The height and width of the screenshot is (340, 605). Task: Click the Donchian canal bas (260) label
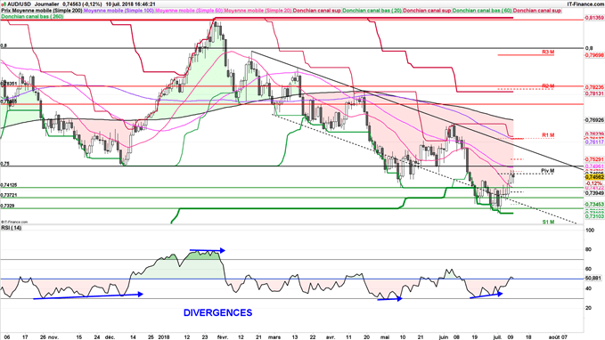[32, 17]
